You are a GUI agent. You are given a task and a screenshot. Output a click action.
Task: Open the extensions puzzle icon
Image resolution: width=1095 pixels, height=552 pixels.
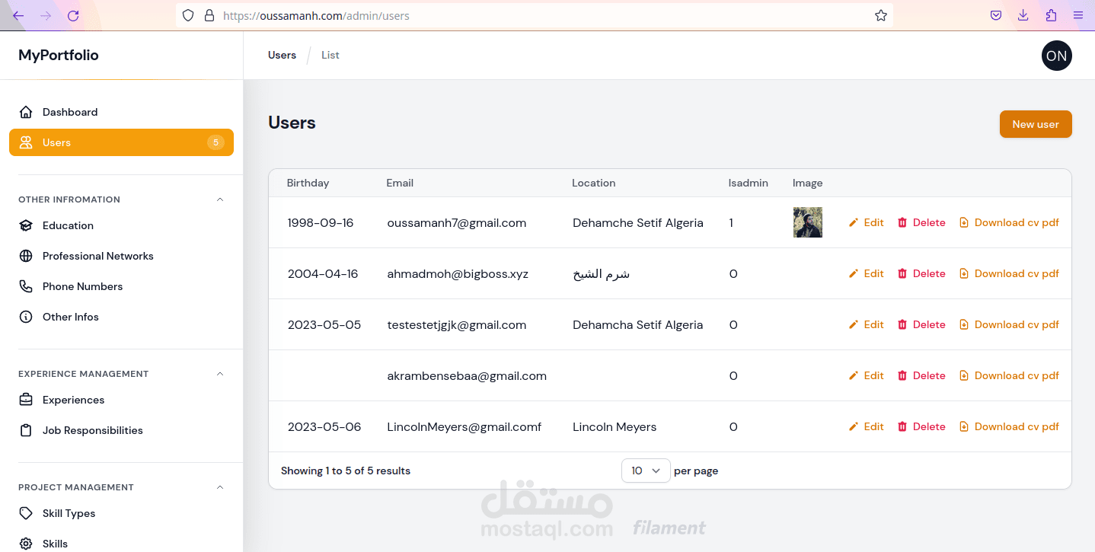(1051, 15)
